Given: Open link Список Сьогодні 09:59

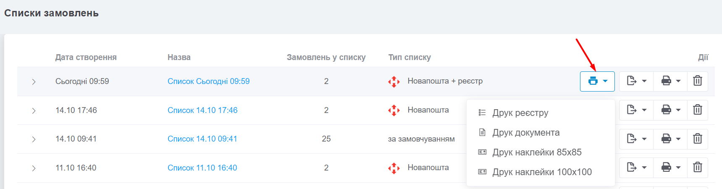Looking at the screenshot, I should [x=208, y=81].
